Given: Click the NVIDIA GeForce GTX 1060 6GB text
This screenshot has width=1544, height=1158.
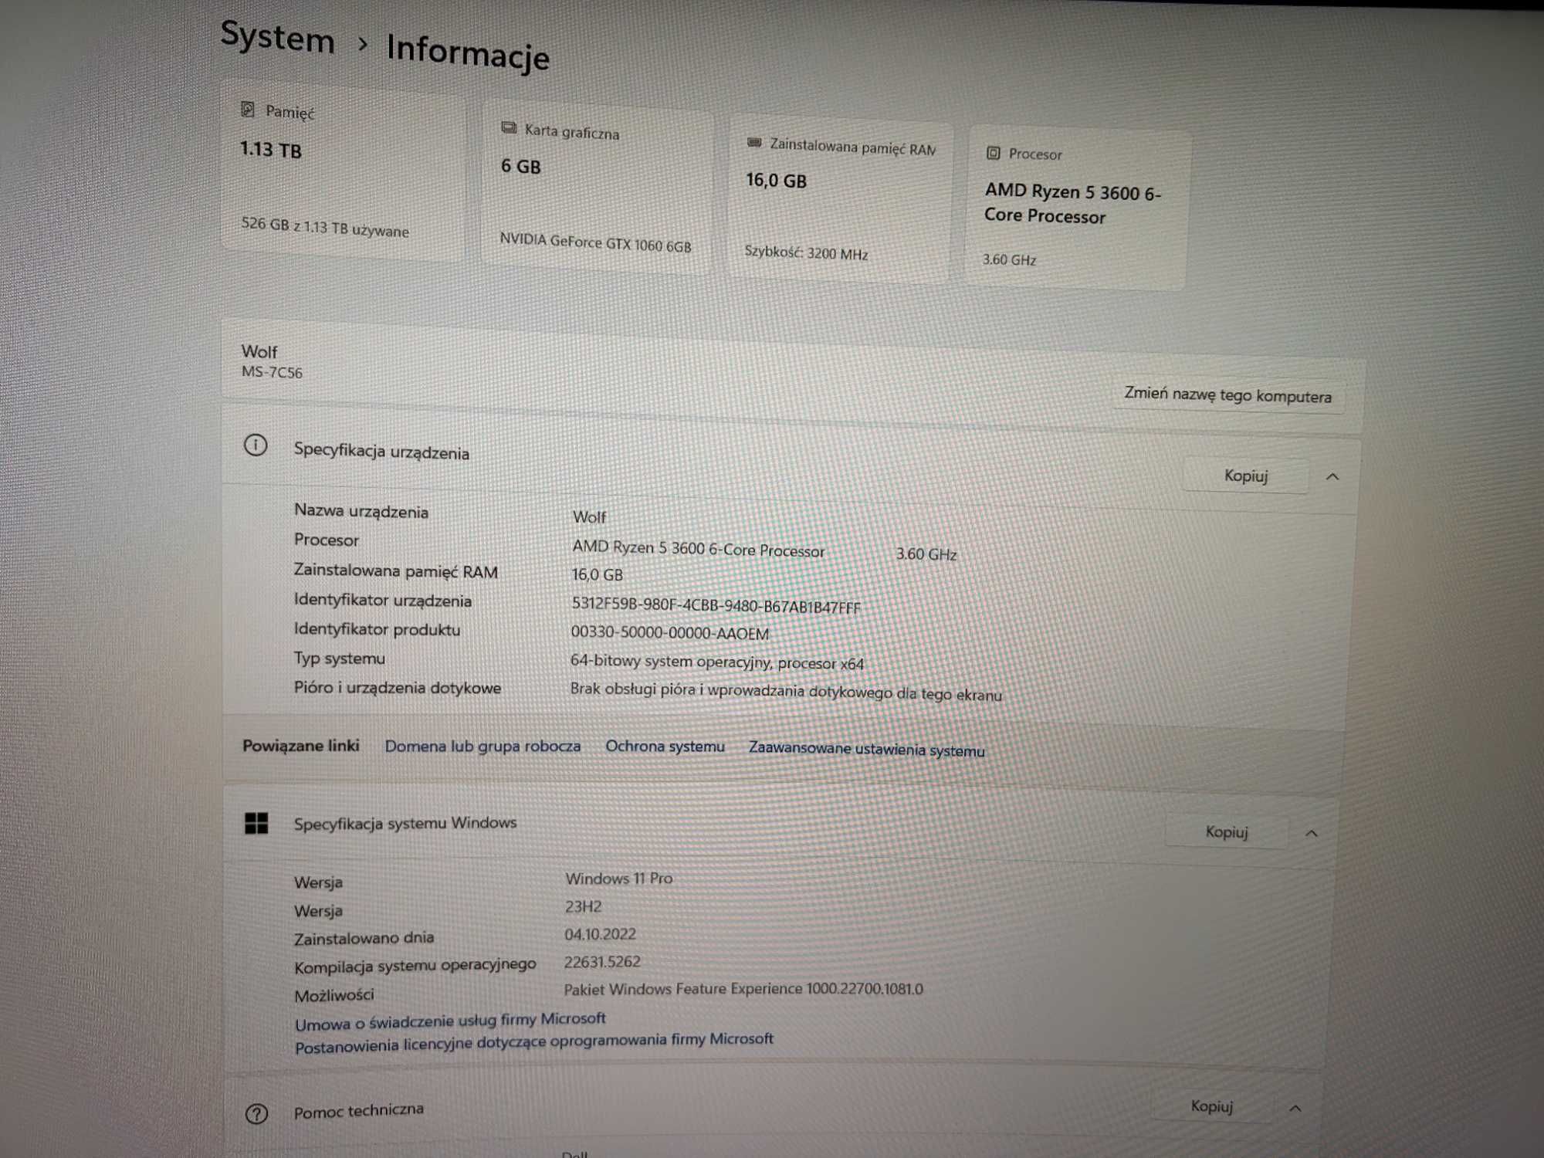Looking at the screenshot, I should click(595, 242).
